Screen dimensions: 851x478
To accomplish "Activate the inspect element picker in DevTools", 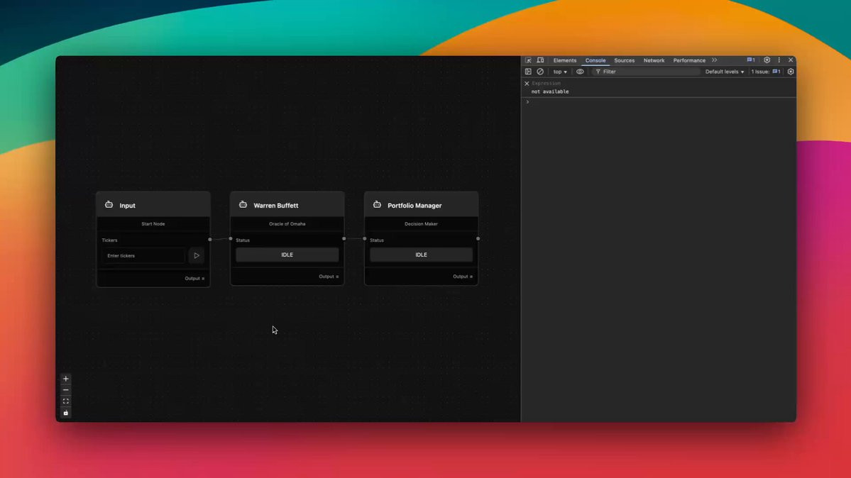I will click(x=528, y=60).
